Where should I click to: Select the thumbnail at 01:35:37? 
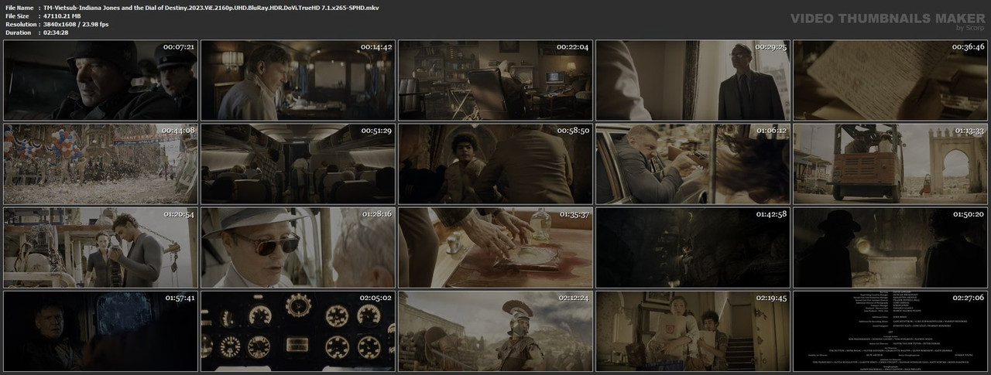[x=495, y=247]
